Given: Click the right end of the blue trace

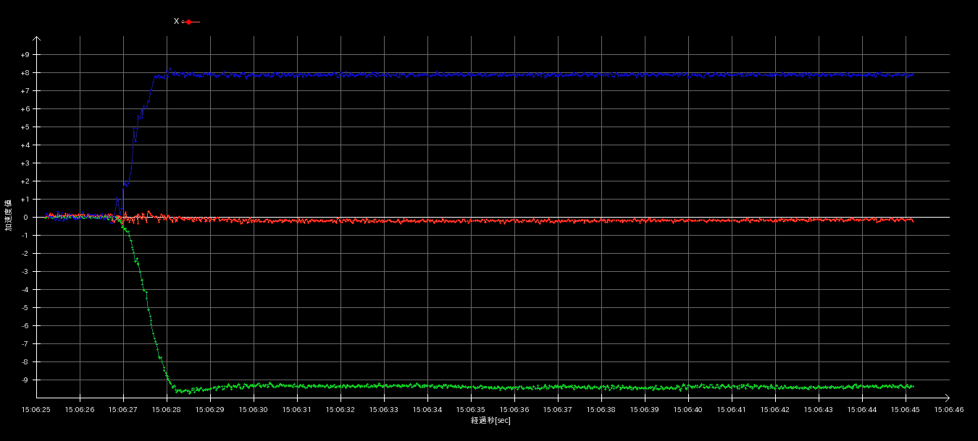Looking at the screenshot, I should (x=912, y=74).
